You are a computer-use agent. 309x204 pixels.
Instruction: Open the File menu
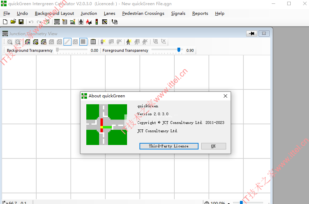point(7,13)
